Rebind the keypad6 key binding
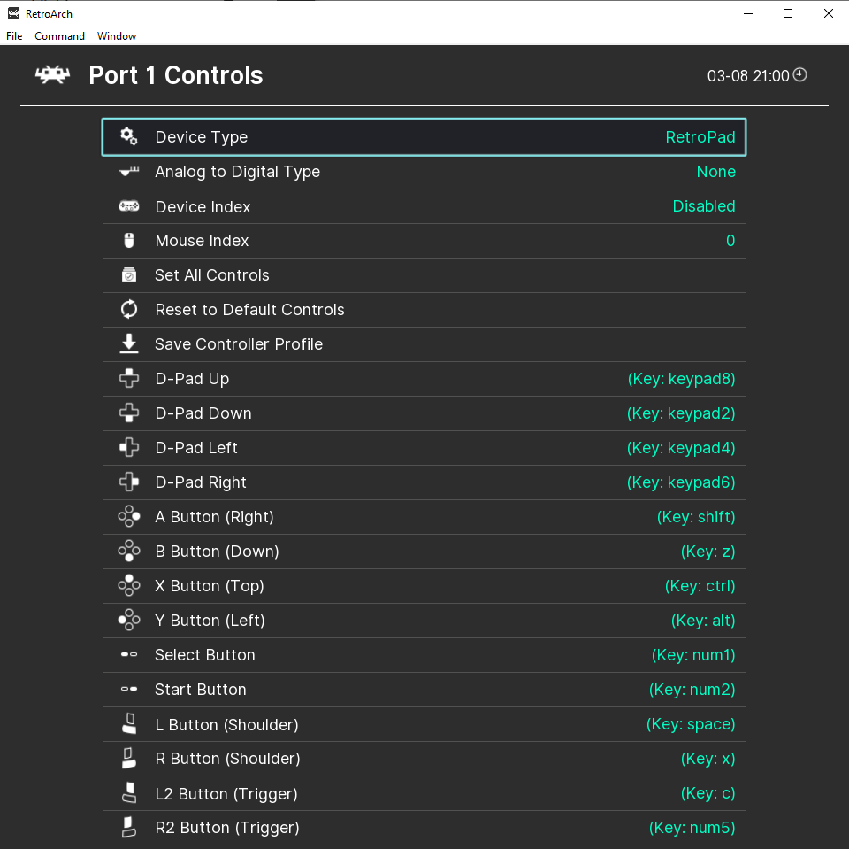849x849 pixels. 681,482
